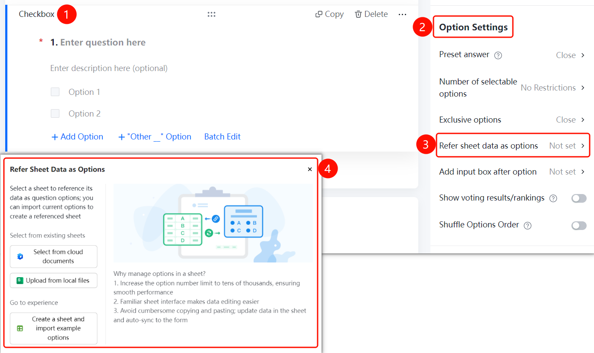The width and height of the screenshot is (594, 353).
Task: Open Batch Edit for options
Action: pos(222,137)
